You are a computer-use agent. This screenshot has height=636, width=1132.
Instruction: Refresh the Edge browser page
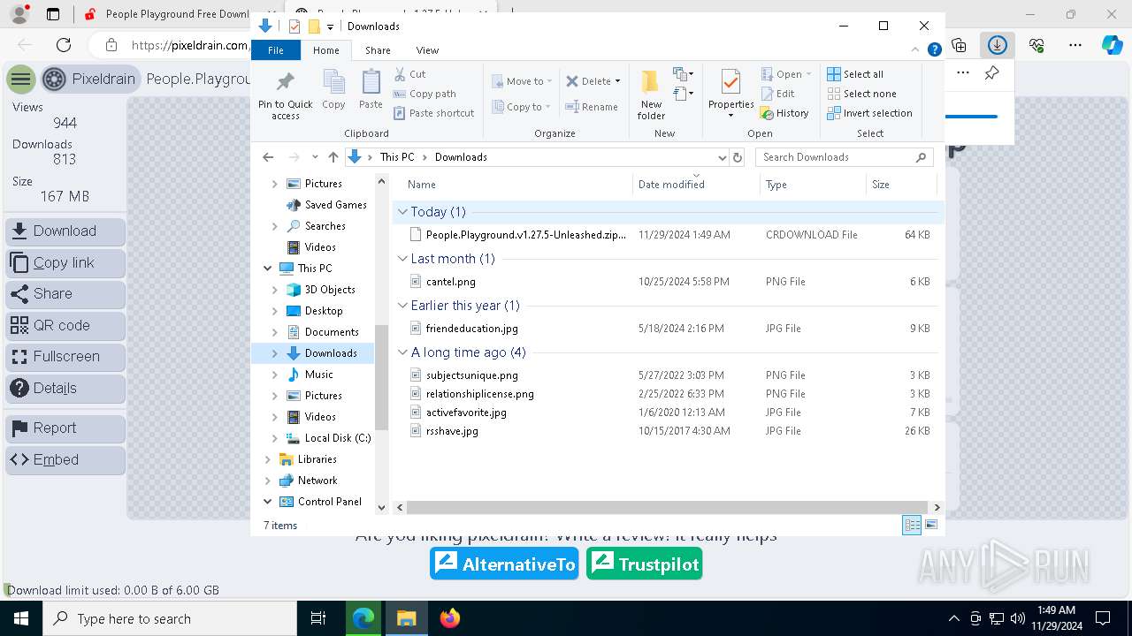point(64,45)
